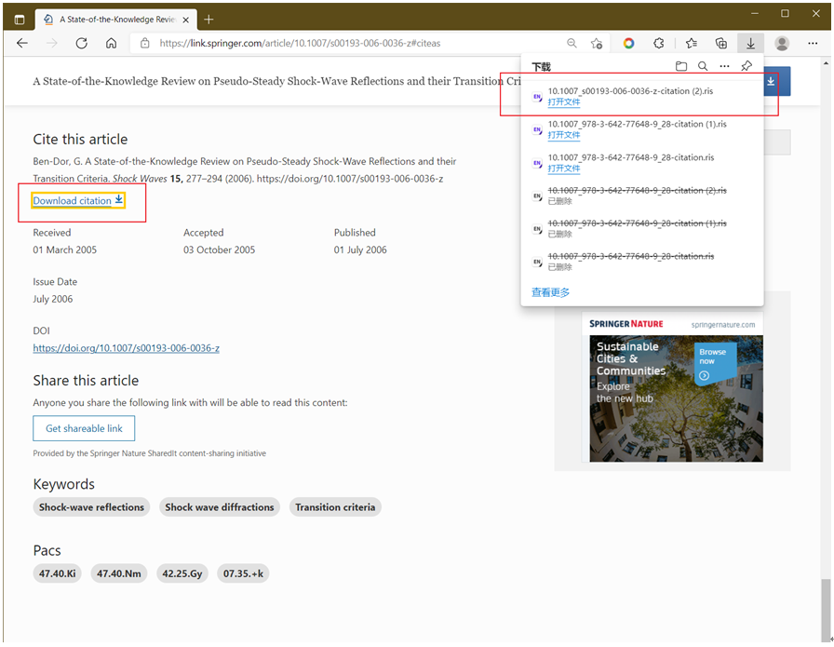This screenshot has height=647, width=834.
Task: Click the 07.35.+k Pacs tag
Action: point(243,573)
